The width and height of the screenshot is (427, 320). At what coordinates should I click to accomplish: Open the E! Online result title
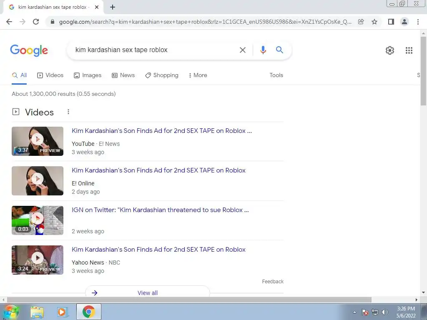pos(158,170)
